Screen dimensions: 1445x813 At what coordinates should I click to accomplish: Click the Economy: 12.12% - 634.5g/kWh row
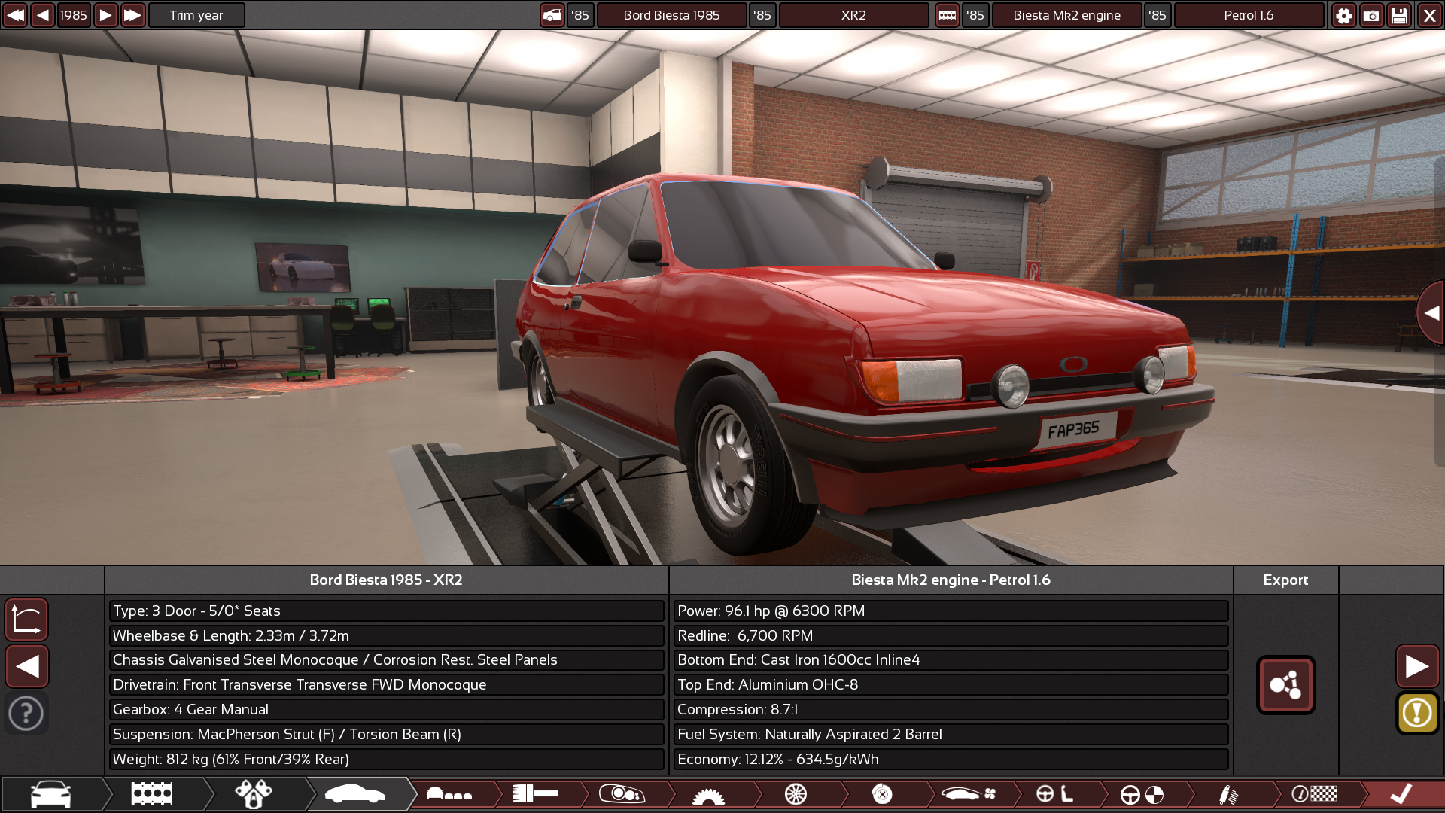tap(951, 760)
